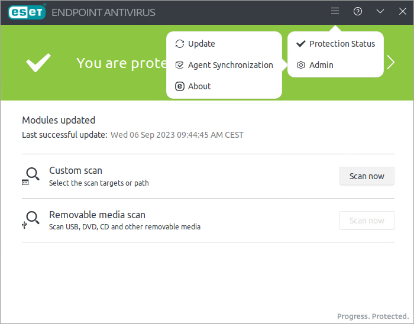This screenshot has width=414, height=324.
Task: Click the Agent Synchronization icon
Action: [180, 65]
